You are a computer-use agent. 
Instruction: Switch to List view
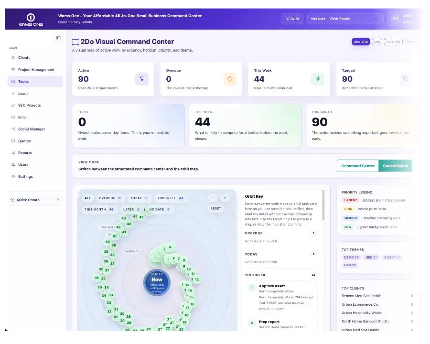pyautogui.click(x=377, y=42)
